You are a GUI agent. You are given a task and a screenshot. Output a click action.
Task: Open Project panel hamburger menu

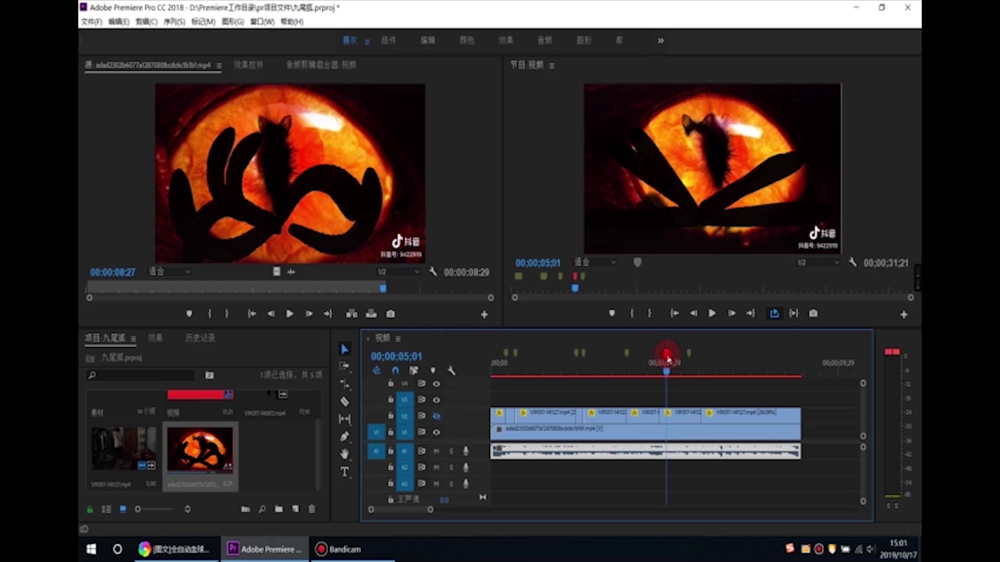[133, 339]
